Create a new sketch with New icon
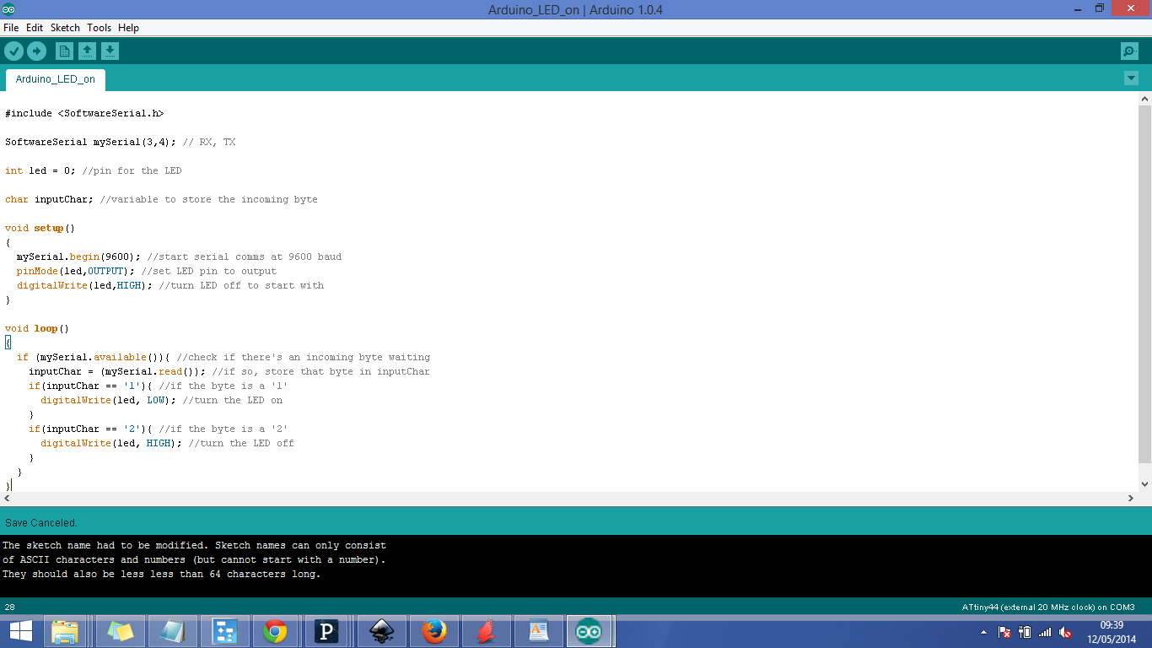The width and height of the screenshot is (1152, 648). [x=64, y=51]
